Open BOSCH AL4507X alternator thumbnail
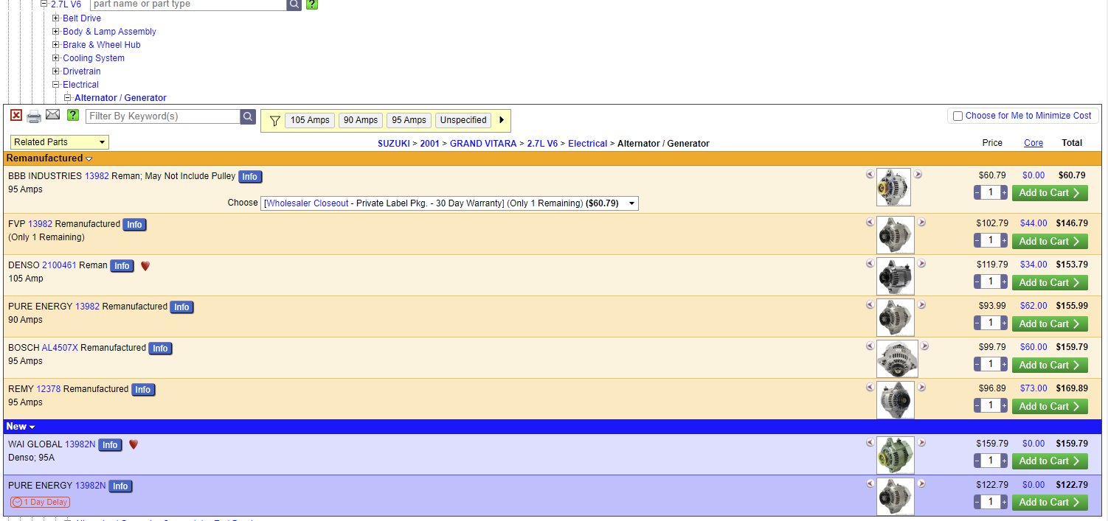The width and height of the screenshot is (1108, 521). coord(898,359)
